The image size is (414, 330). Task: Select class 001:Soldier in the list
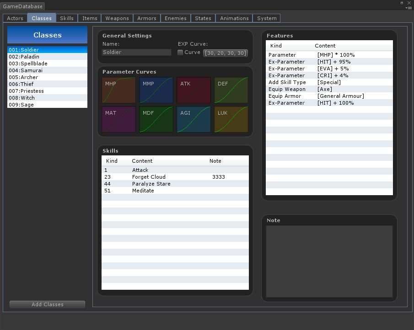click(47, 50)
